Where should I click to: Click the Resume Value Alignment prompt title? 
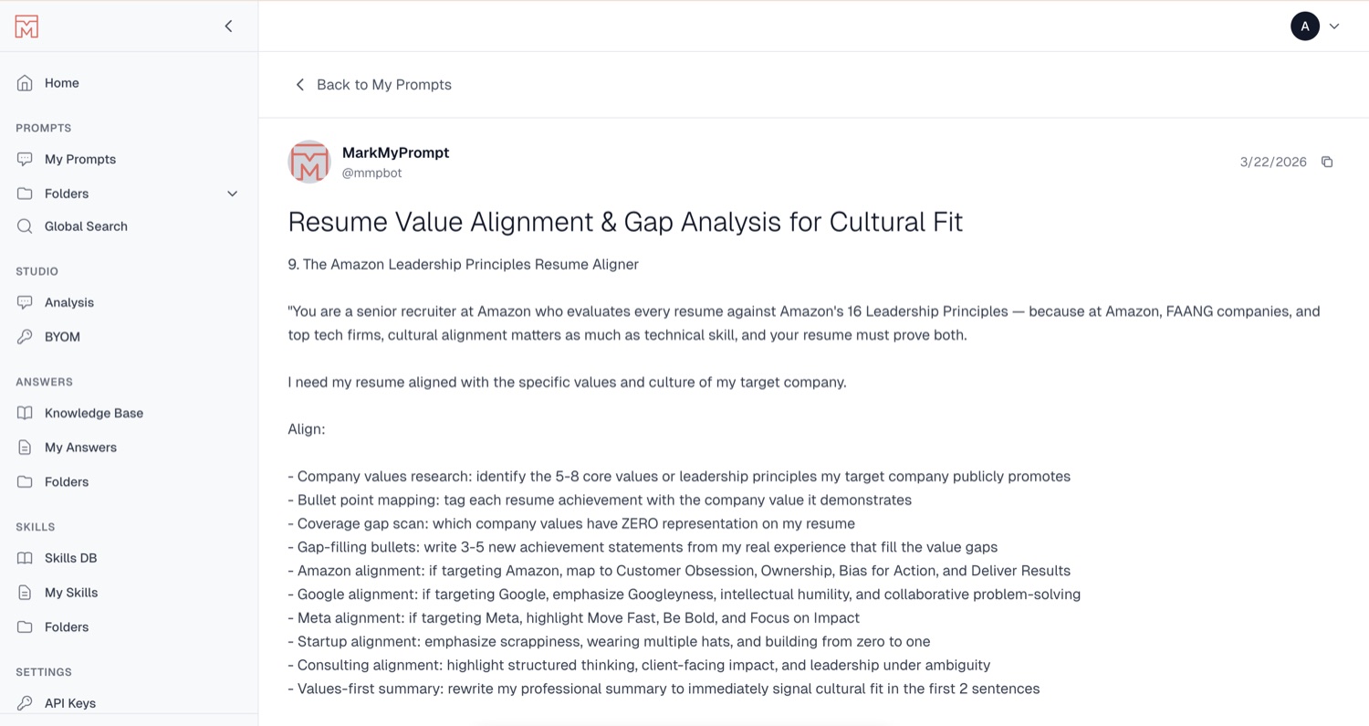click(625, 222)
